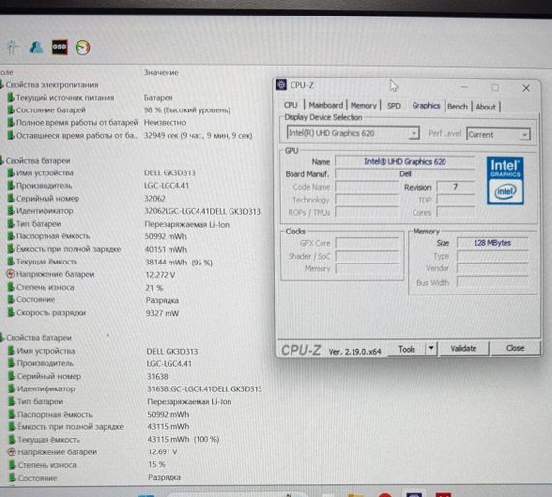Image resolution: width=552 pixels, height=497 pixels.
Task: Open the Mainboard tab in CPU-Z
Action: click(325, 105)
